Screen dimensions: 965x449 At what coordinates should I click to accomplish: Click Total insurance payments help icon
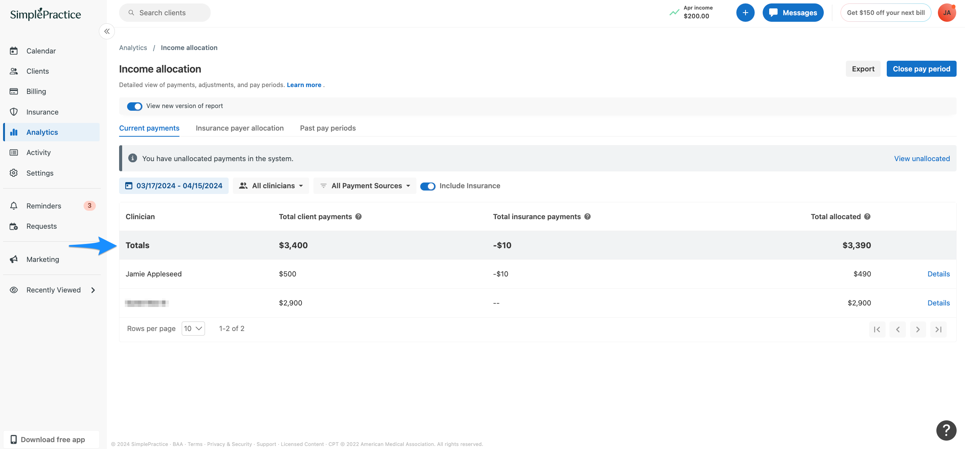click(x=587, y=216)
